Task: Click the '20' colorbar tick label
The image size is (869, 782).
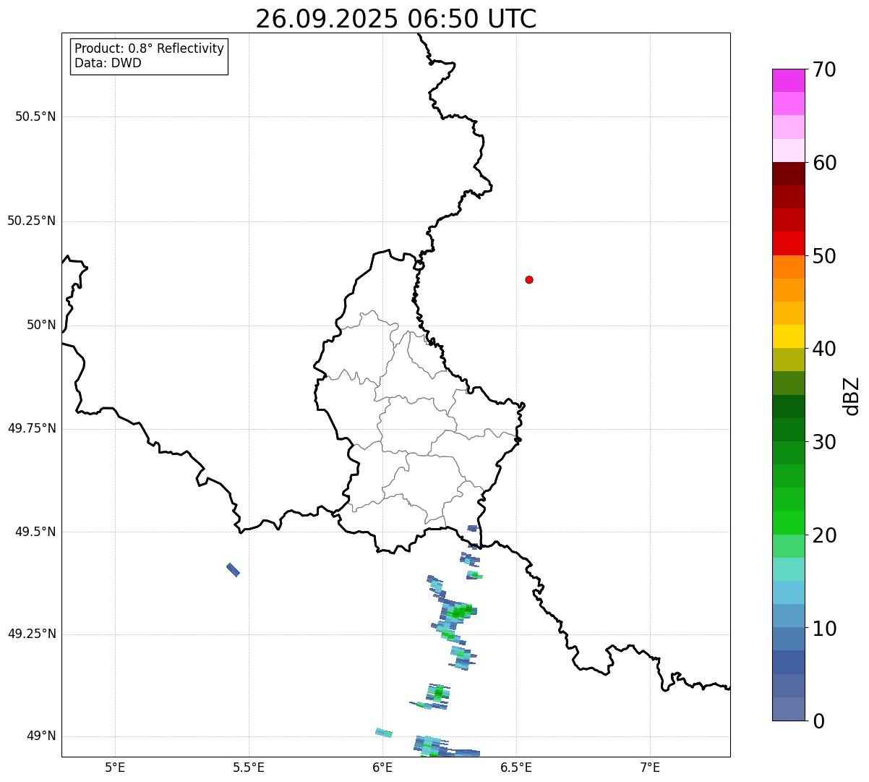Action: (824, 535)
